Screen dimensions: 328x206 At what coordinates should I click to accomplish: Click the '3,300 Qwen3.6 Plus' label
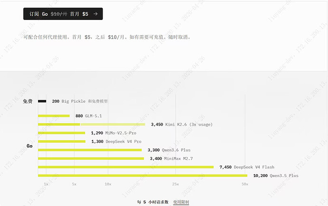point(169,150)
